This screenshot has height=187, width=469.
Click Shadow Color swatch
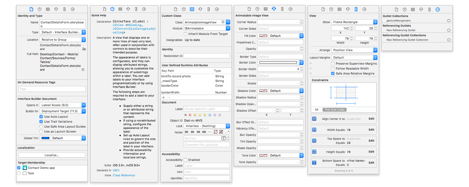coord(263,91)
